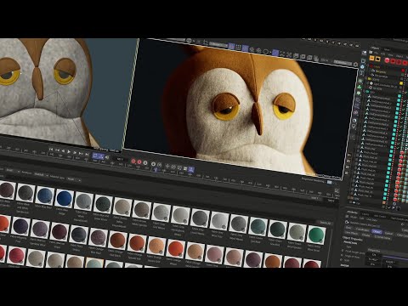Toggle Progressive Rendering checkbox under viewport

point(330,182)
